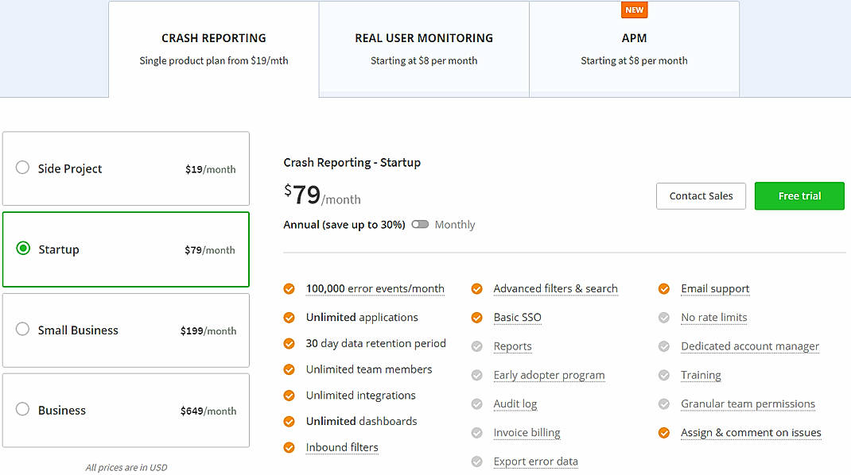Click the Advanced filters & search link
Image resolution: width=851 pixels, height=475 pixels.
[555, 289]
